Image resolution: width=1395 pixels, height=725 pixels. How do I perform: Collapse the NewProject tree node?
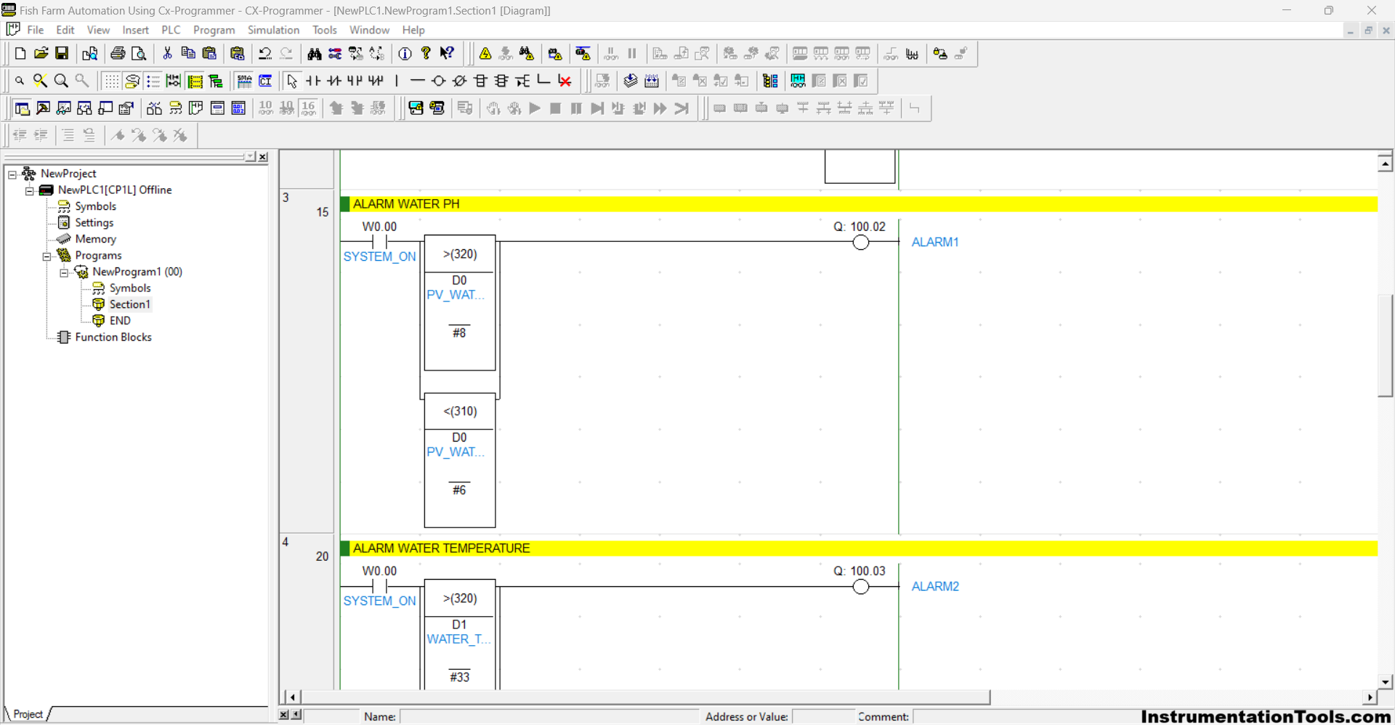tap(12, 174)
